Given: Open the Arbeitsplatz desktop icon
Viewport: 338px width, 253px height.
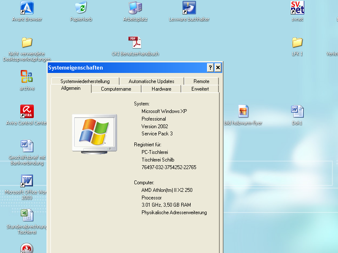Looking at the screenshot, I should (x=135, y=11).
